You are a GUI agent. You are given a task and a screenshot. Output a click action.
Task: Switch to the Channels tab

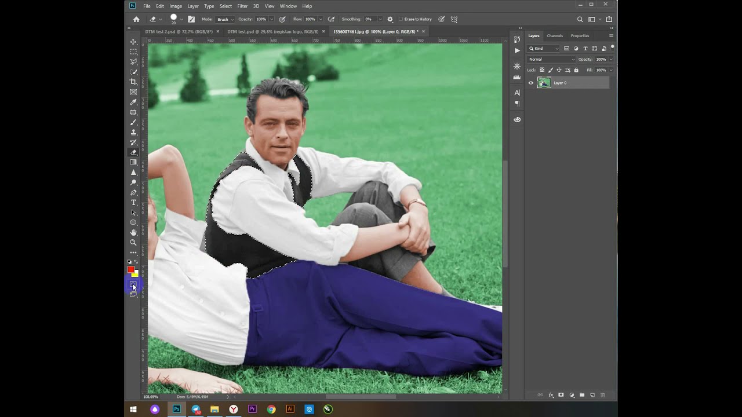click(554, 36)
